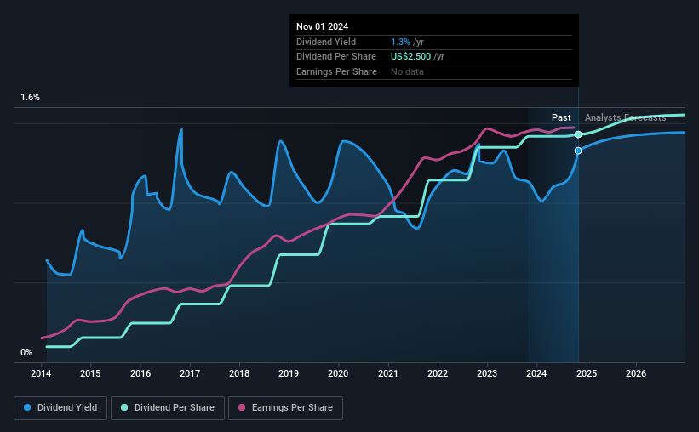Viewport: 699px width, 432px height.
Task: Click the 2021 x-axis label
Action: (x=388, y=373)
